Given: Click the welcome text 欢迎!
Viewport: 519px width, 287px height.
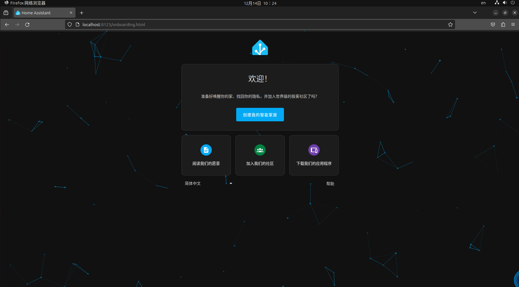Looking at the screenshot, I should [258, 79].
